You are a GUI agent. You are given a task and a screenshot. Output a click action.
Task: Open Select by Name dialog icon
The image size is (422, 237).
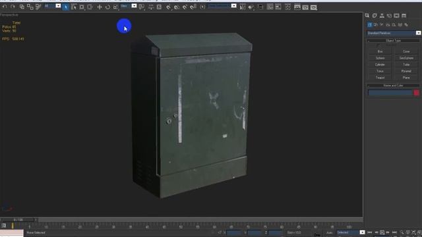pos(73,7)
